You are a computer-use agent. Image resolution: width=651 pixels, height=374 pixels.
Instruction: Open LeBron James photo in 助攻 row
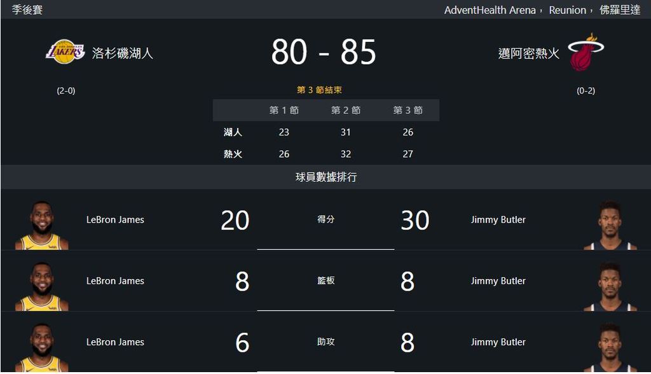tap(41, 347)
